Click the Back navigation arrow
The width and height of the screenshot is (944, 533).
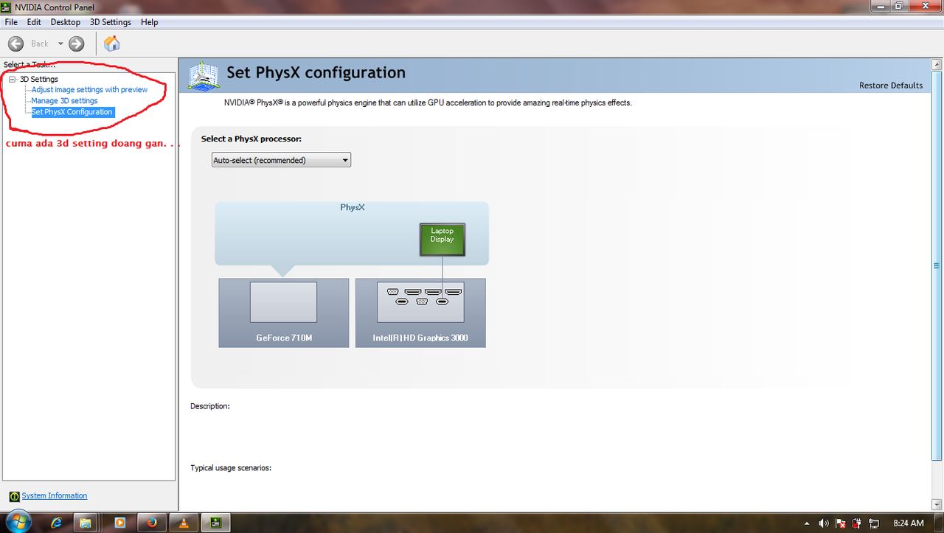pos(16,43)
